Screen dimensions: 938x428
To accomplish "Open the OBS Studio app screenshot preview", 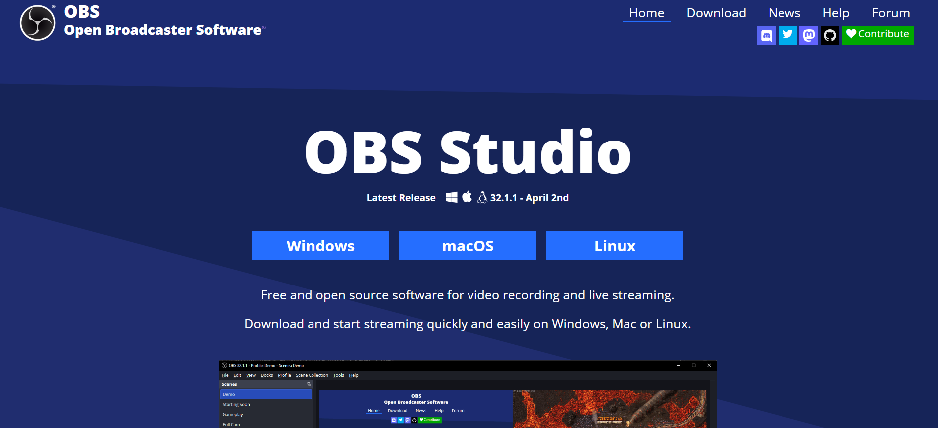I will [x=468, y=395].
